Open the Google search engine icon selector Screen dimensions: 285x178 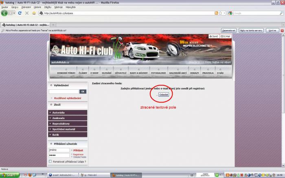pos(231,13)
